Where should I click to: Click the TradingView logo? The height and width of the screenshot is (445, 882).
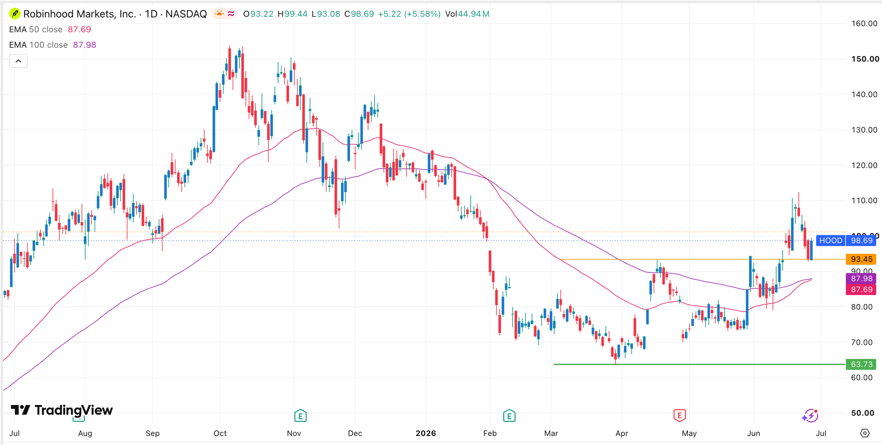62,410
